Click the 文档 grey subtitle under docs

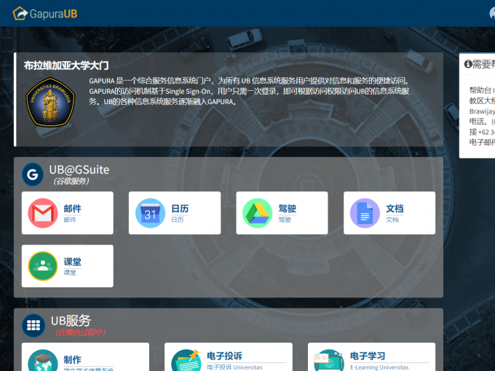pos(392,220)
